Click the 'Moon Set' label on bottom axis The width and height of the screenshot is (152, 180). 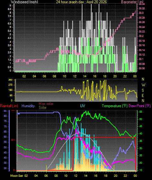[x=17, y=176]
